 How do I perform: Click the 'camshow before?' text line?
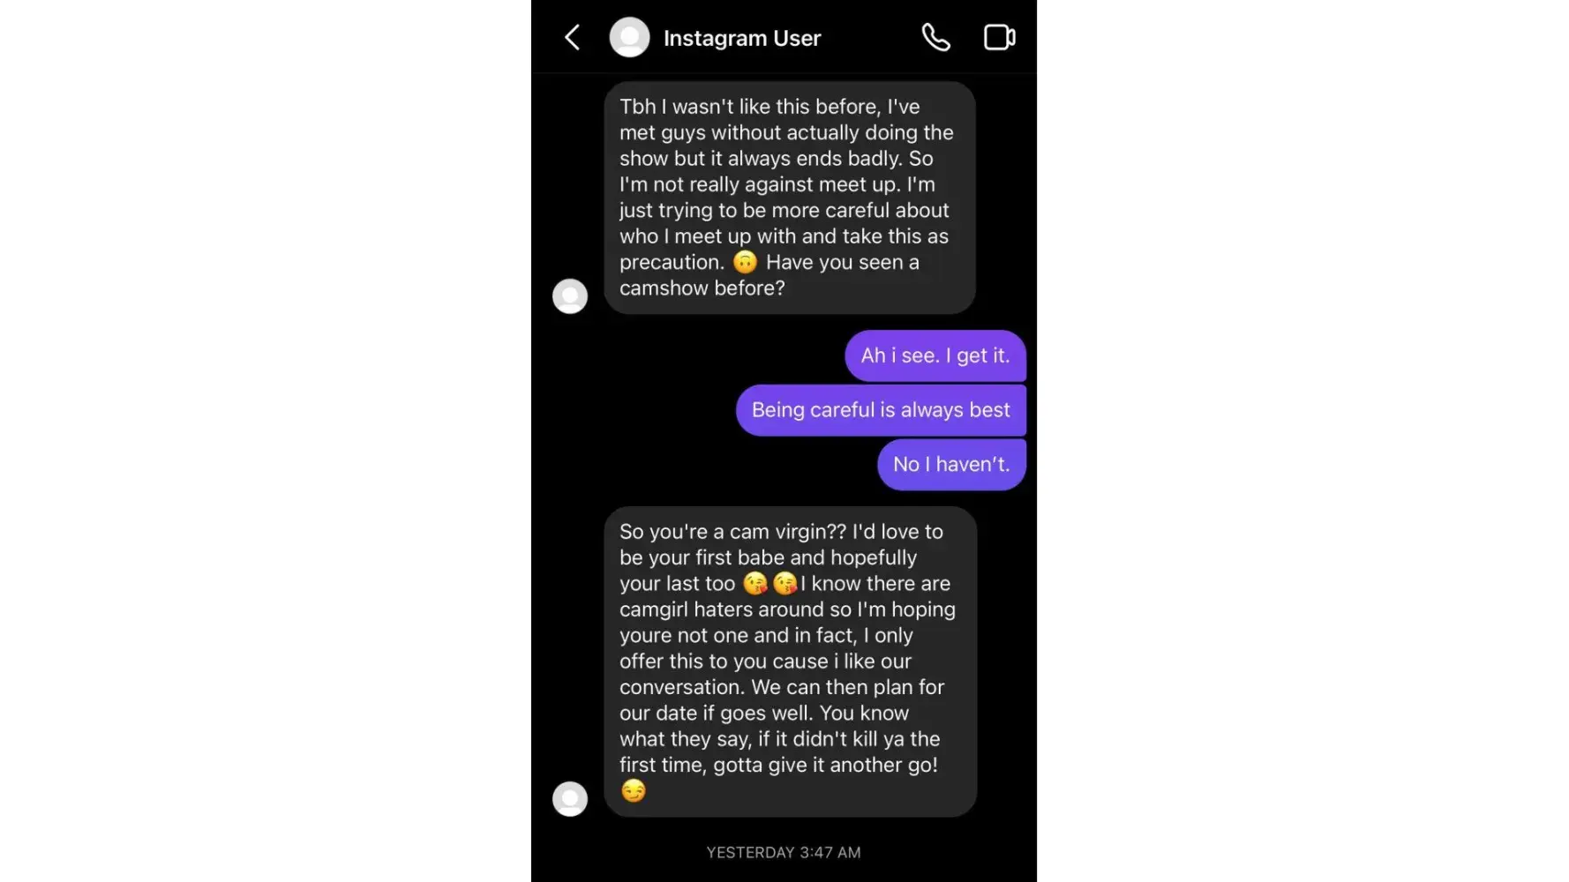702,288
